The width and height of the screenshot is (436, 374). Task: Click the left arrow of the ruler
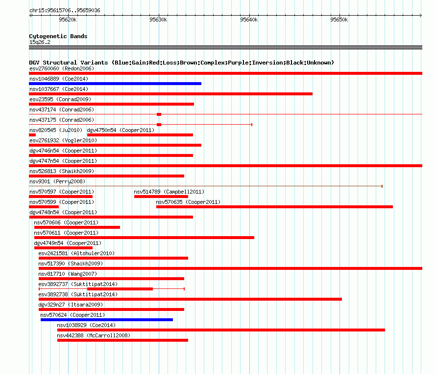coord(30,15)
